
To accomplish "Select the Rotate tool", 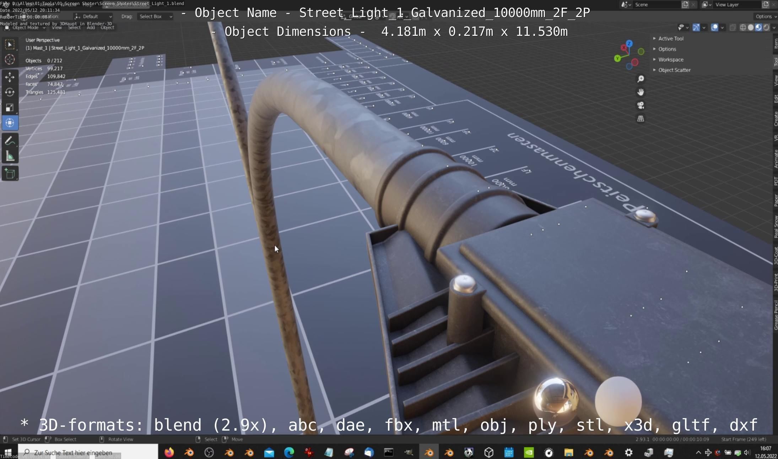I will tap(10, 92).
